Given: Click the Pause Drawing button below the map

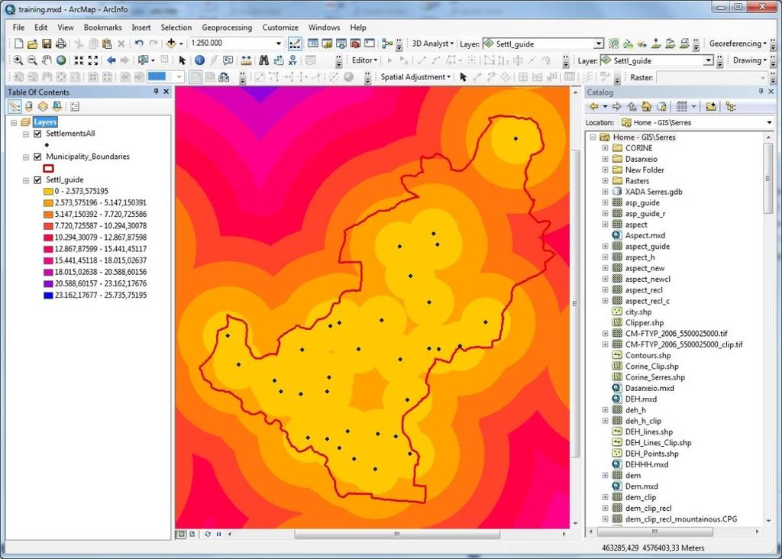Looking at the screenshot, I should (x=219, y=534).
